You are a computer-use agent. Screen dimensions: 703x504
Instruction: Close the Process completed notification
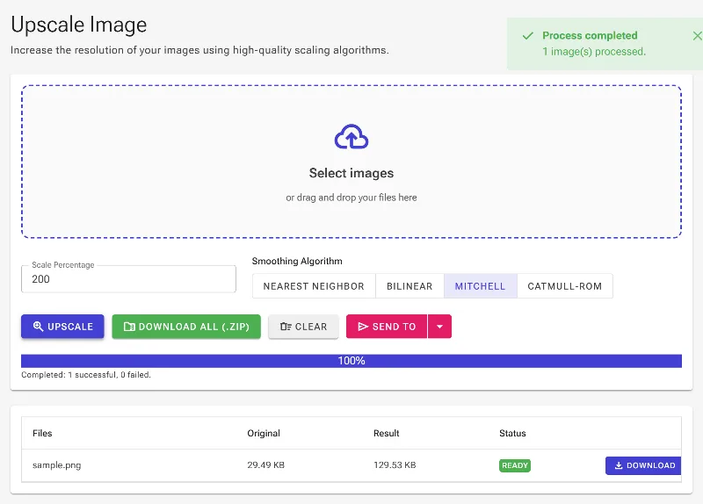[697, 36]
